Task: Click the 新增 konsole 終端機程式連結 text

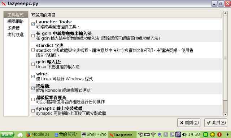Action: (x=63, y=90)
